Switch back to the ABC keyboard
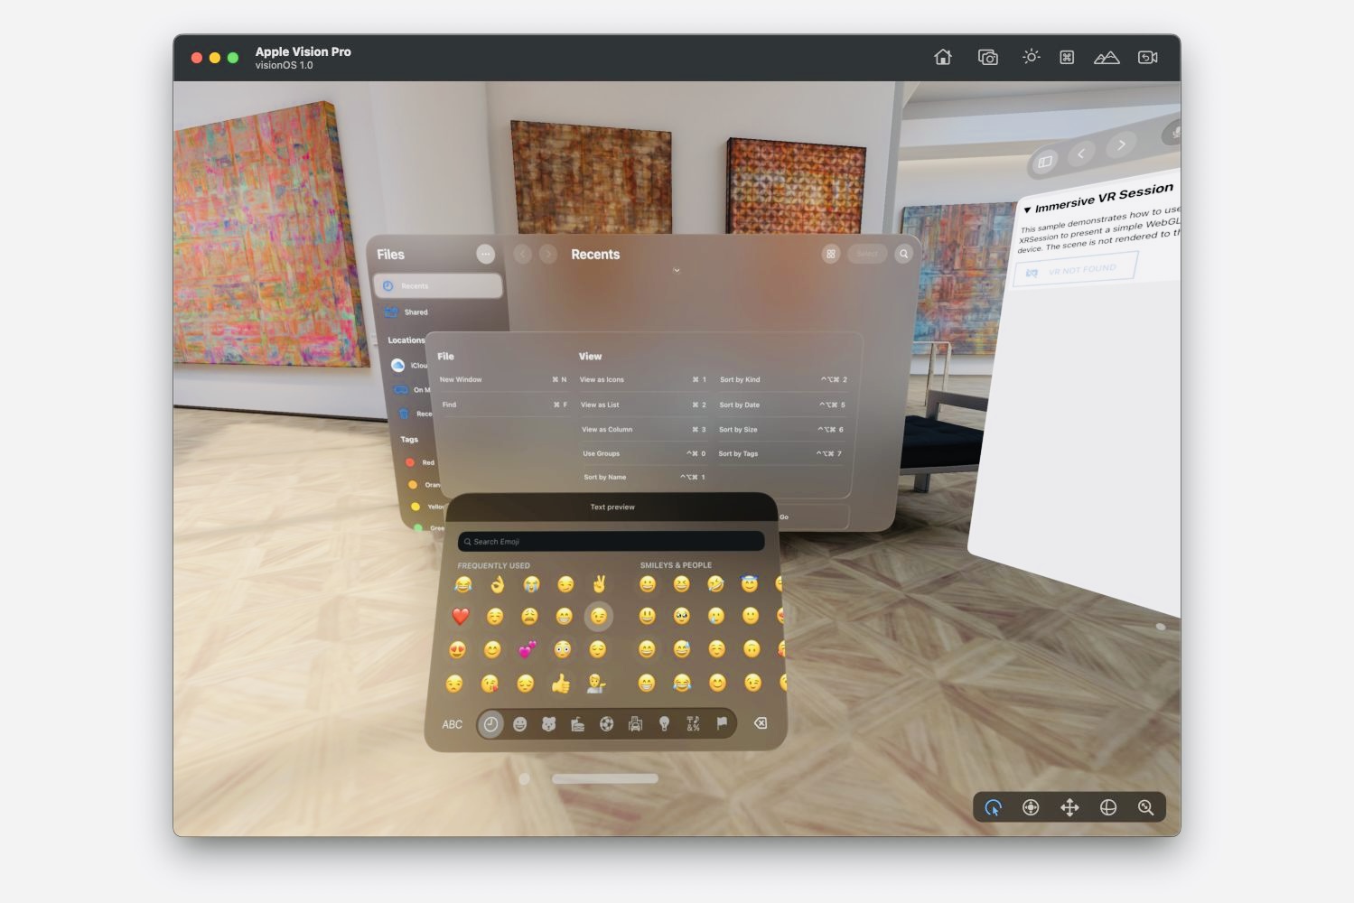The image size is (1354, 903). [x=452, y=724]
